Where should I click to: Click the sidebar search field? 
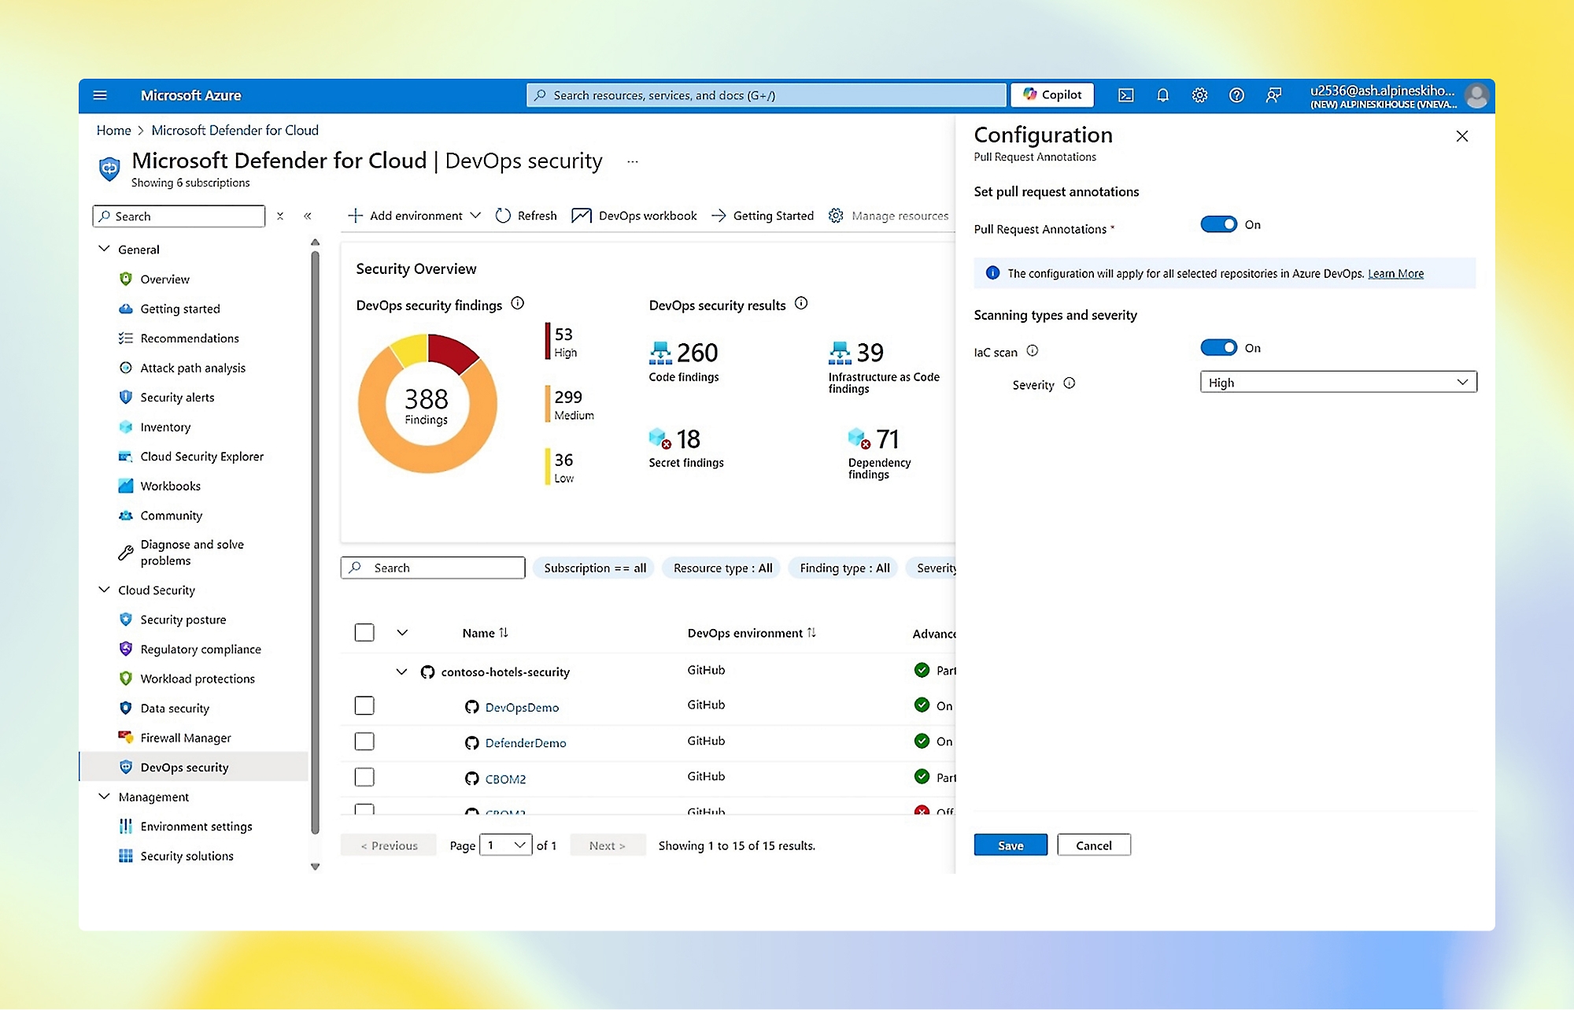coord(179,216)
